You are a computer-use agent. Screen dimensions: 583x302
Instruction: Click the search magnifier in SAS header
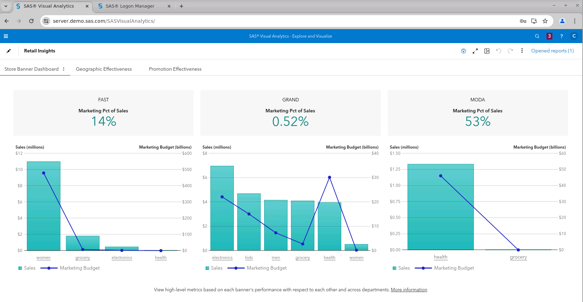pyautogui.click(x=537, y=36)
